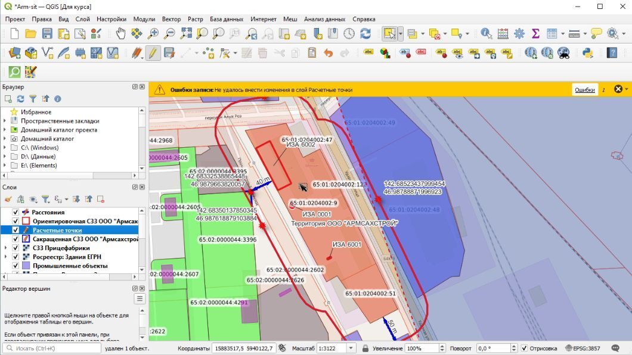Open the Statistical Summary sigma icon

(535, 34)
